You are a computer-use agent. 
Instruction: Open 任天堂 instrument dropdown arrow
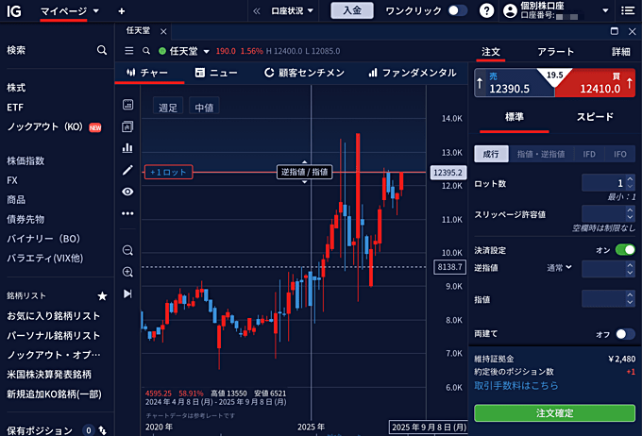207,52
